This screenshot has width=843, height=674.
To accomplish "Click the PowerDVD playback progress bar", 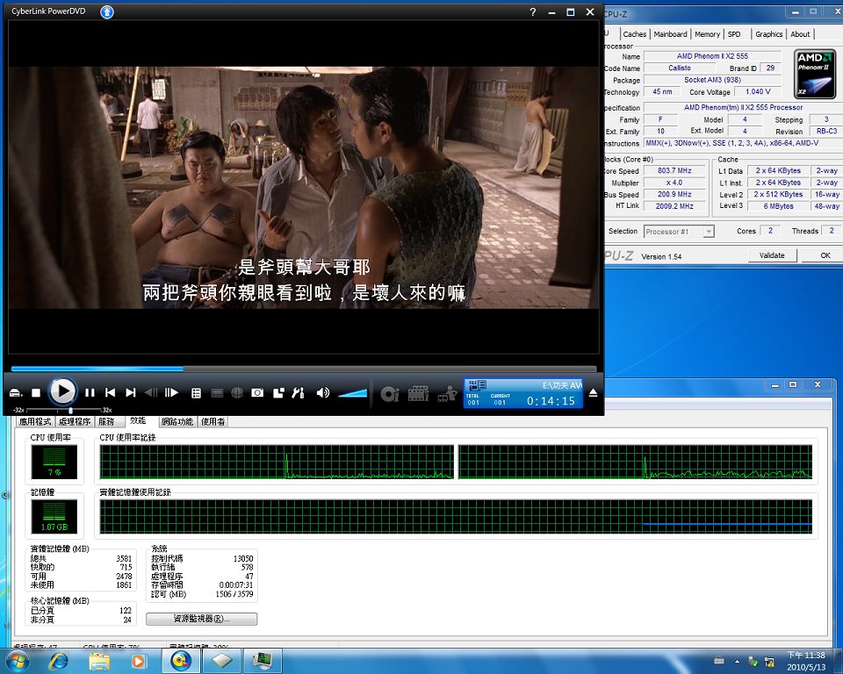I will (x=304, y=369).
